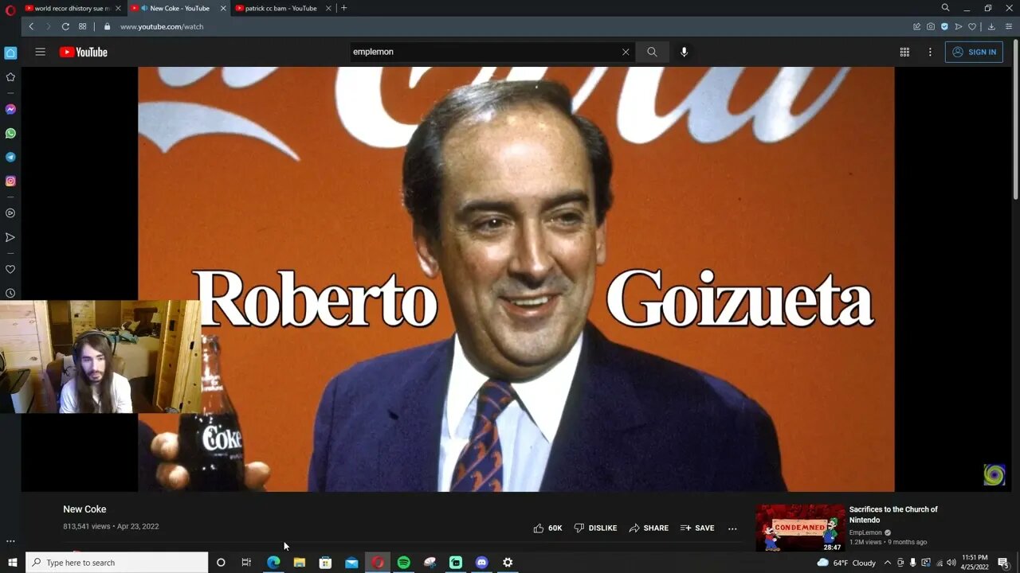The image size is (1020, 573).
Task: Open the tab search magnifier in title bar
Action: pos(945,8)
